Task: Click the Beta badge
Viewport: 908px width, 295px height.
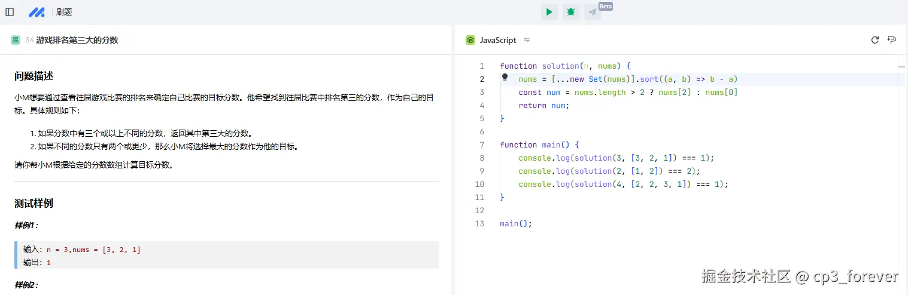Action: 606,6
